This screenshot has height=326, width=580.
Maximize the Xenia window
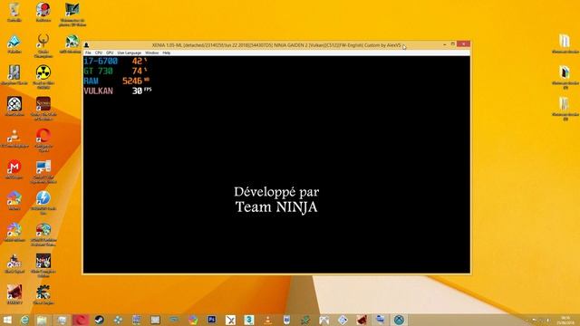tap(453, 44)
